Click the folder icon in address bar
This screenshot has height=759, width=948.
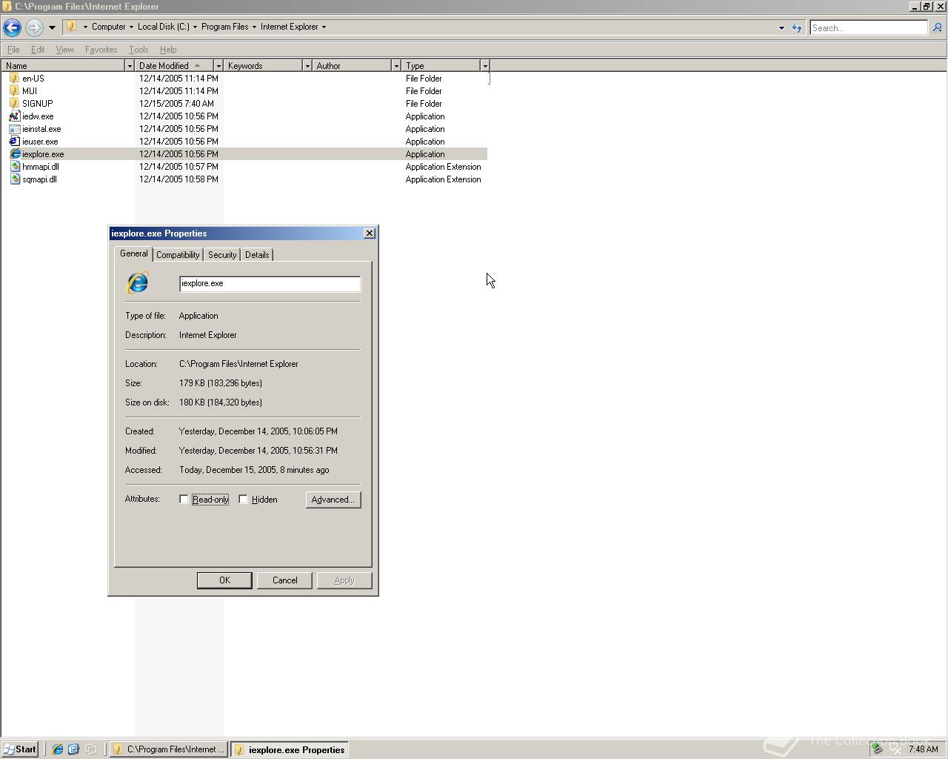coord(72,27)
